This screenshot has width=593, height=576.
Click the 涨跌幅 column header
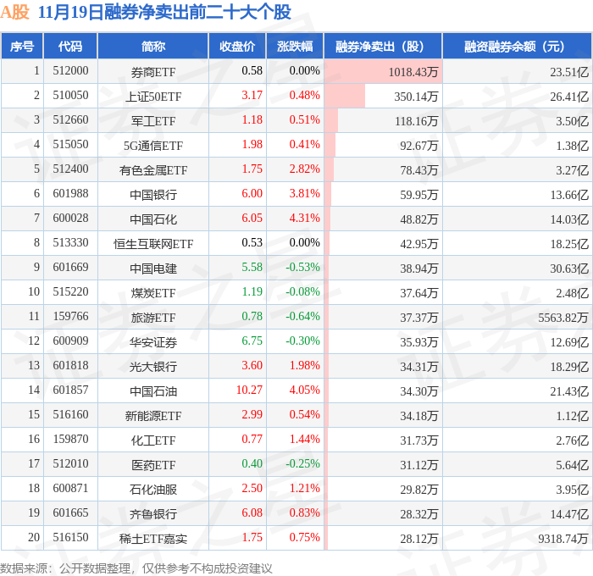(x=295, y=47)
